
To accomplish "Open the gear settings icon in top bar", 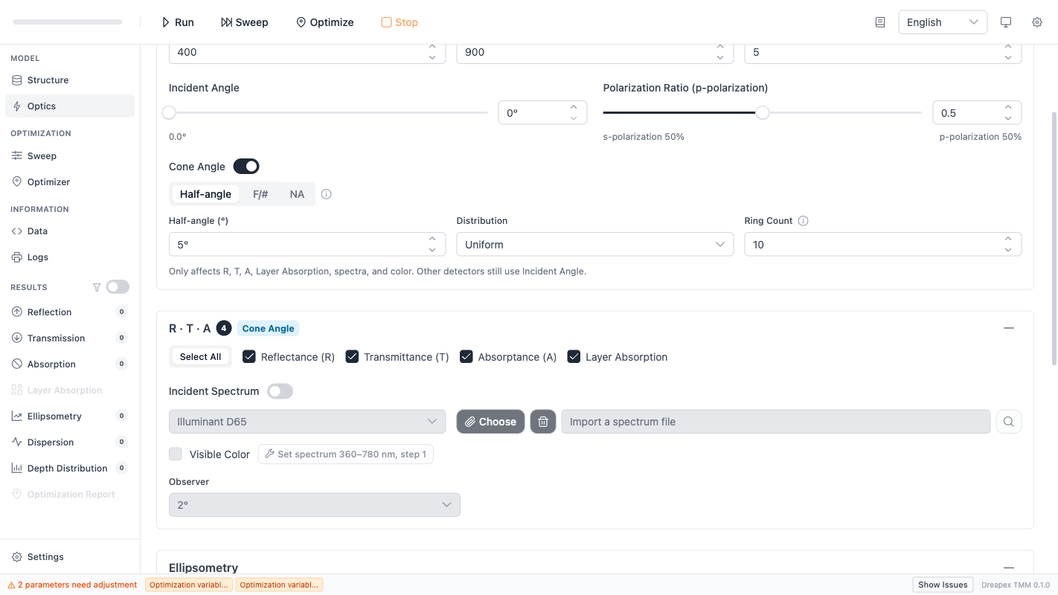I will point(1036,22).
